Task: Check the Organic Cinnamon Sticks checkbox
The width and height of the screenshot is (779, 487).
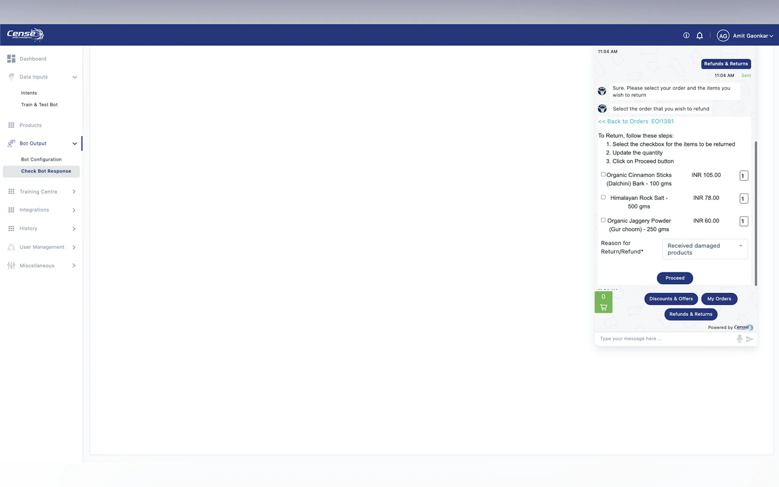Action: [603, 174]
